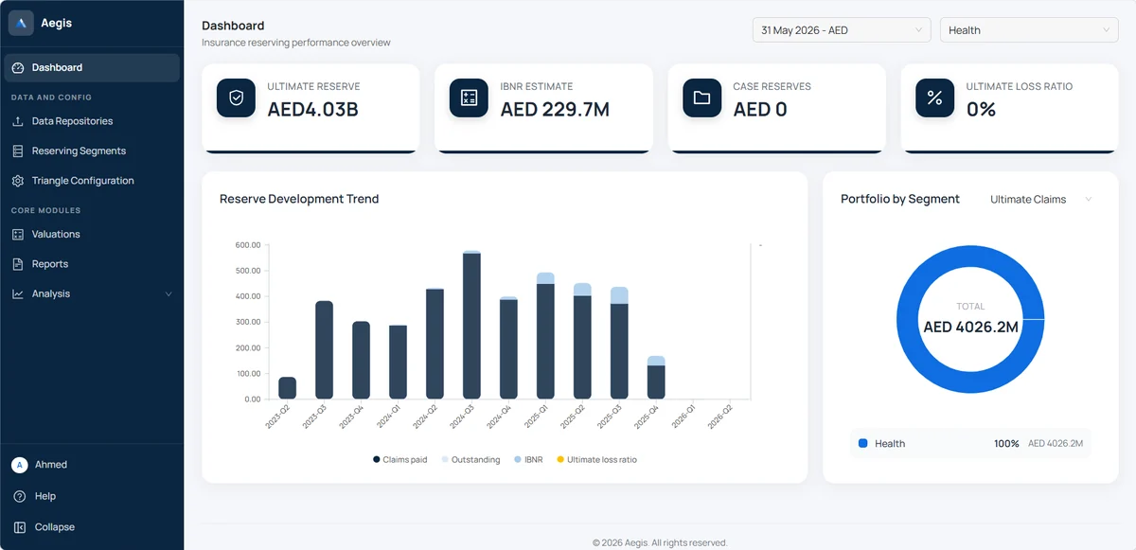Open the Health segment dropdown
1136x550 pixels.
pos(1029,30)
